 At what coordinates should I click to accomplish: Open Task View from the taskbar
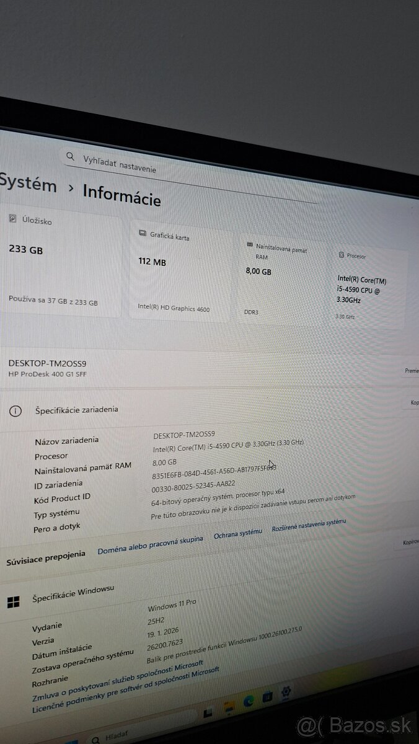coord(208,714)
